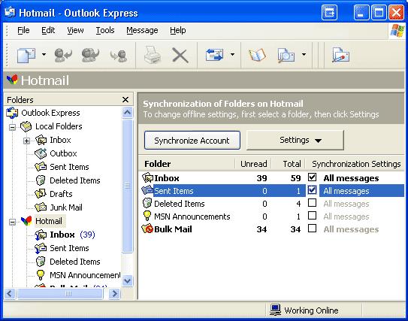Click the New Mail toolbar icon
Screen dimensions: 408x321
[x=26, y=55]
